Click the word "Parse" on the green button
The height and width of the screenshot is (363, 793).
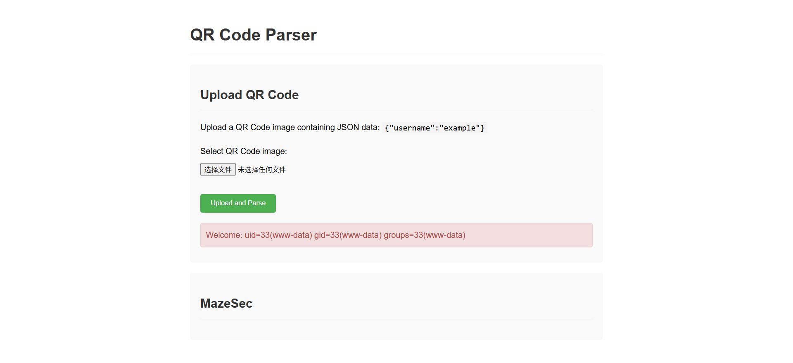(x=256, y=203)
